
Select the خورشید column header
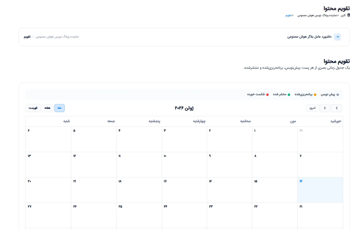320,121
